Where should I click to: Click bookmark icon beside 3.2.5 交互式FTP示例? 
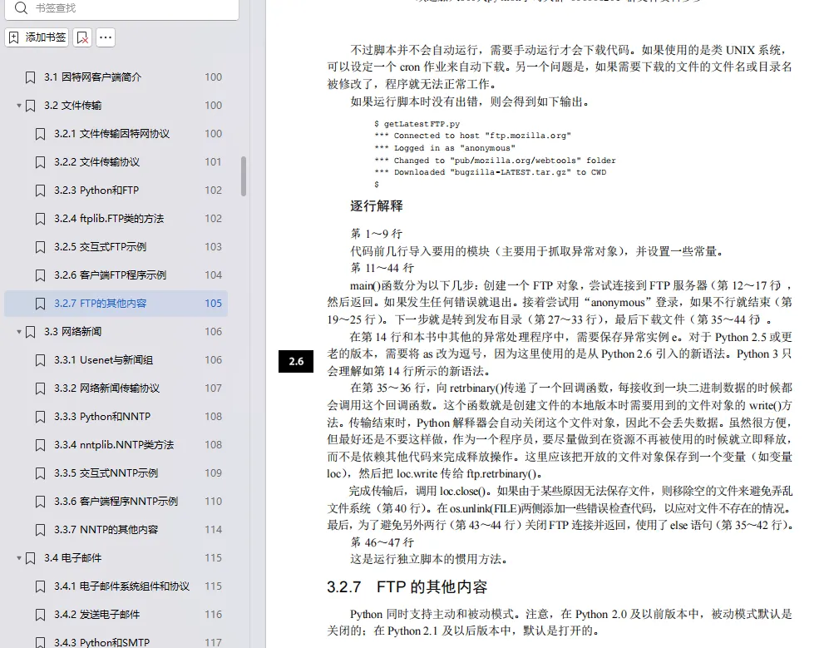click(40, 248)
